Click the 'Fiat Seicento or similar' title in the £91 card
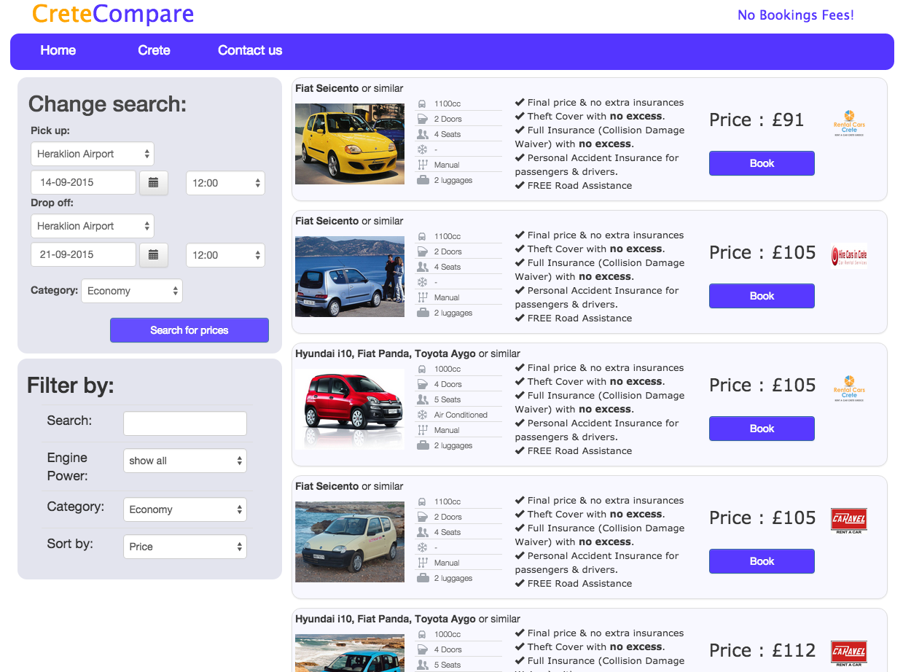Image resolution: width=903 pixels, height=672 pixels. (x=349, y=88)
